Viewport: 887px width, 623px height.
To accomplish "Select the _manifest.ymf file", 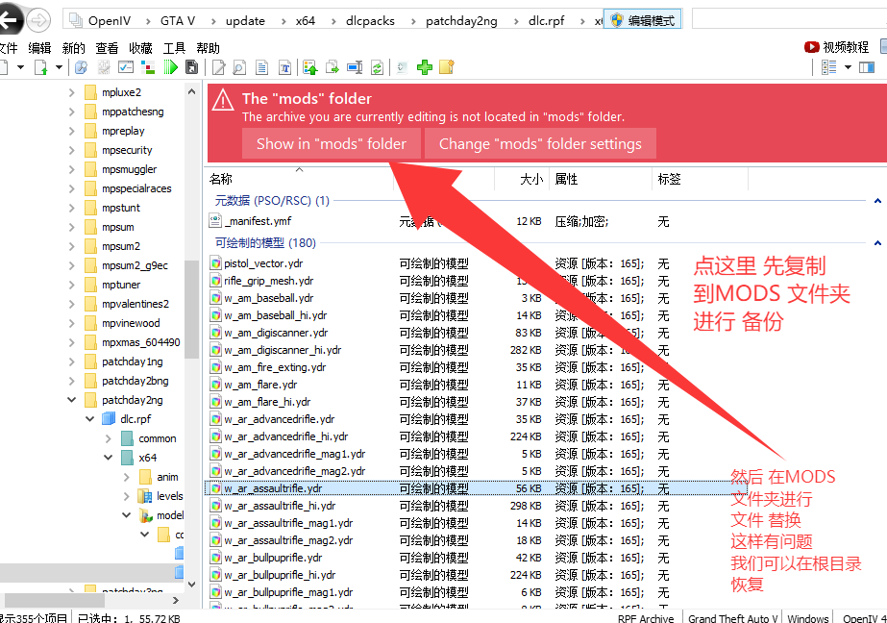I will [x=479, y=221].
